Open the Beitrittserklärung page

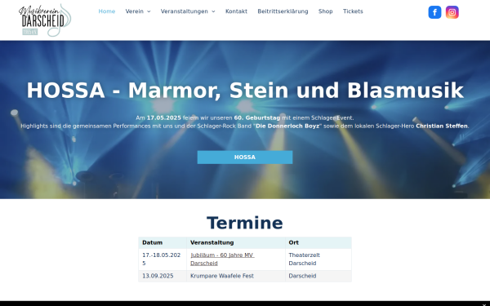[x=283, y=11]
